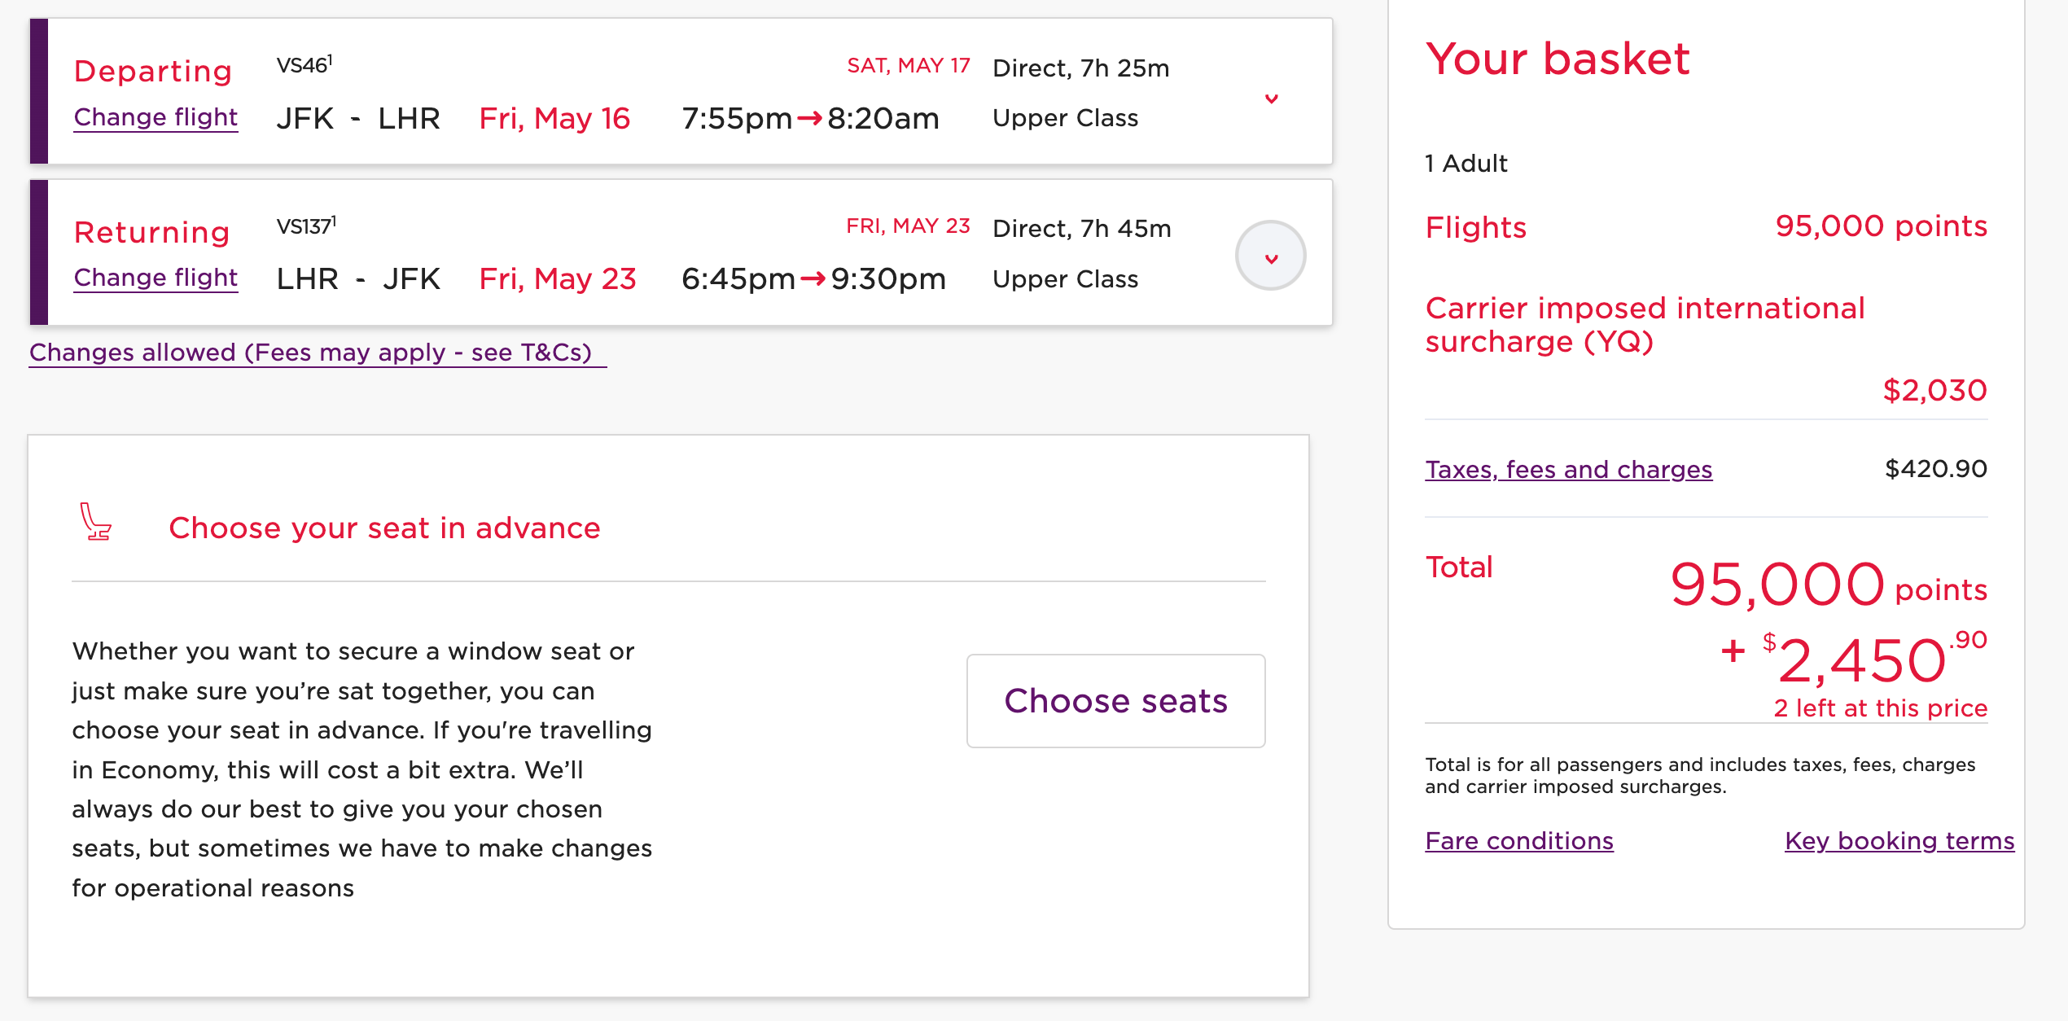The height and width of the screenshot is (1021, 2068).
Task: Change the returning flight
Action: click(x=156, y=278)
